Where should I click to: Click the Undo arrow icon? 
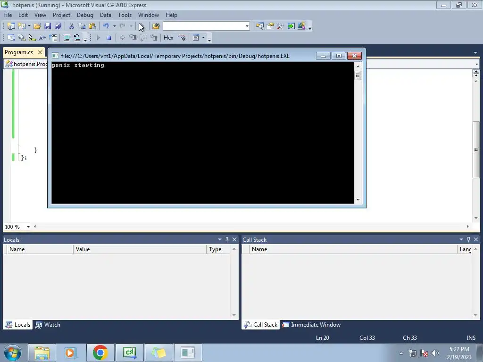(x=106, y=26)
